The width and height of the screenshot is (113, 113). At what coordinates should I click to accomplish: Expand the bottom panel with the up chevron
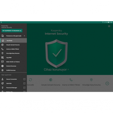[x=107, y=83]
